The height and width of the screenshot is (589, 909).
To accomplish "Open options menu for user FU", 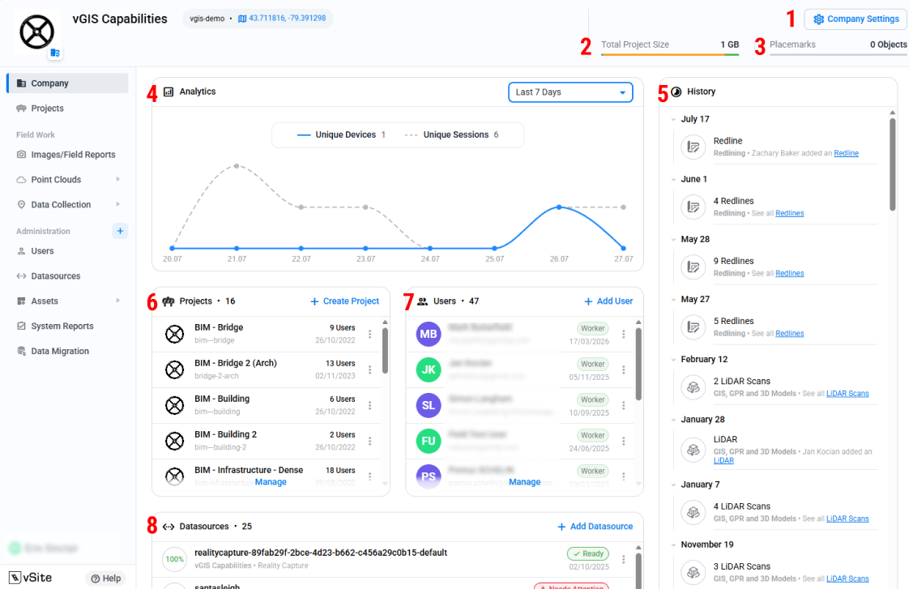I will [624, 442].
